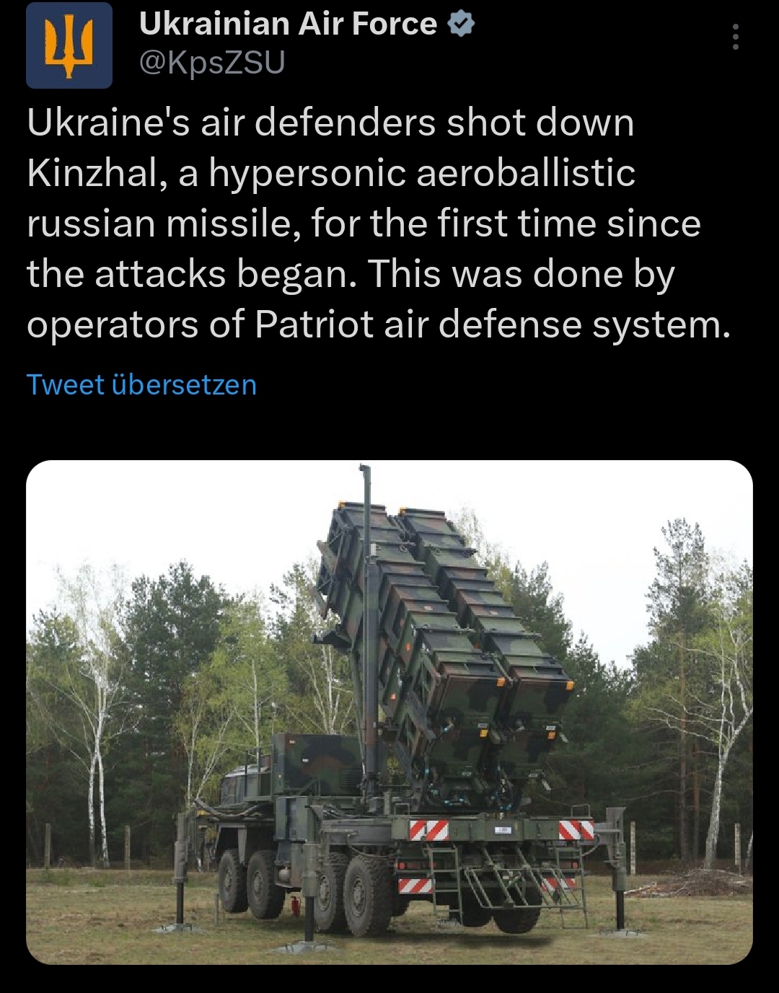This screenshot has height=993, width=779.
Task: Click the words Patriot air defense system
Action: tap(493, 325)
